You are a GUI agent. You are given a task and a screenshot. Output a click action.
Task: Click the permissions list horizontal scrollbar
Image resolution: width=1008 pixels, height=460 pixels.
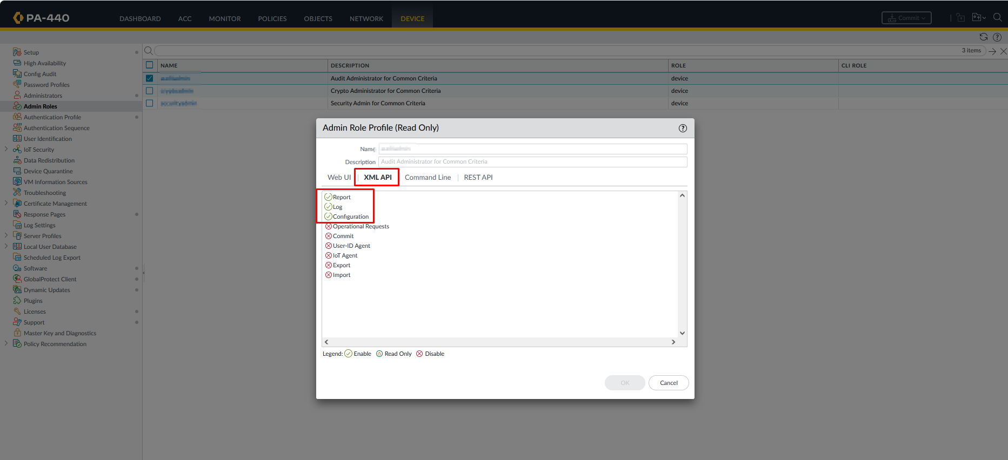click(x=500, y=342)
